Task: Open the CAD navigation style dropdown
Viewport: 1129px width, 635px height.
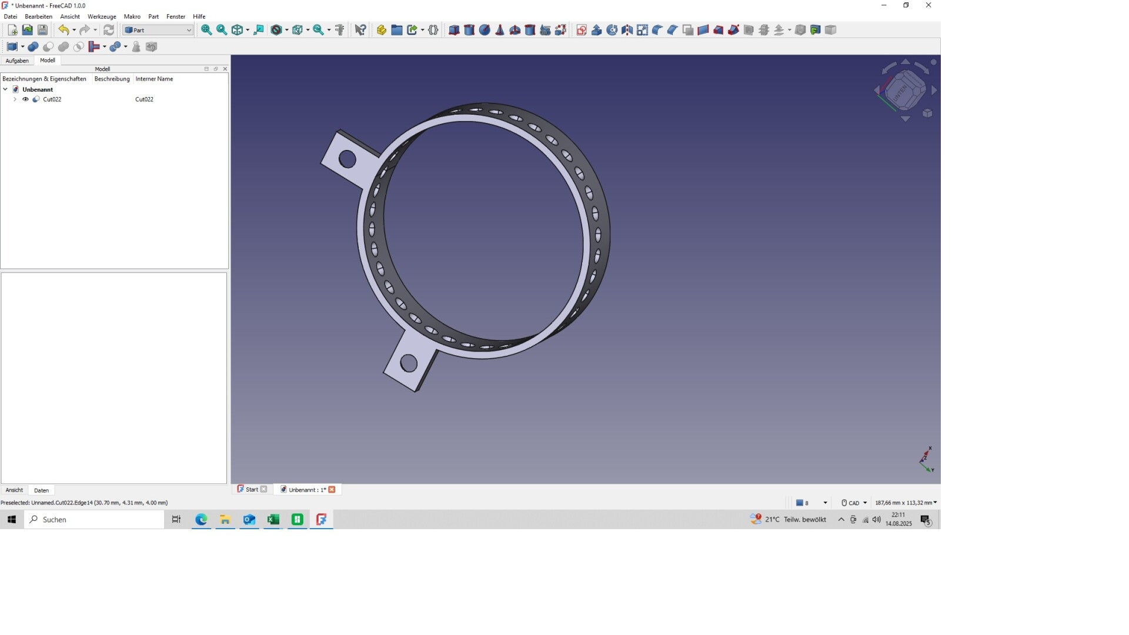Action: [x=854, y=503]
